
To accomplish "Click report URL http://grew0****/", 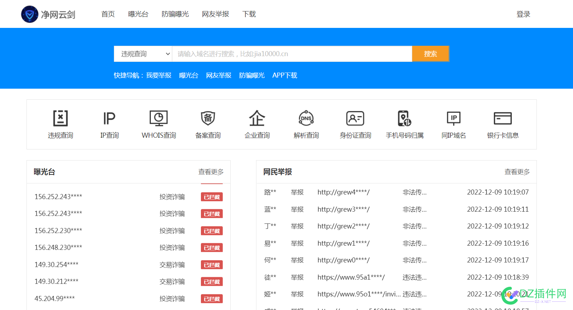I will point(343,260).
